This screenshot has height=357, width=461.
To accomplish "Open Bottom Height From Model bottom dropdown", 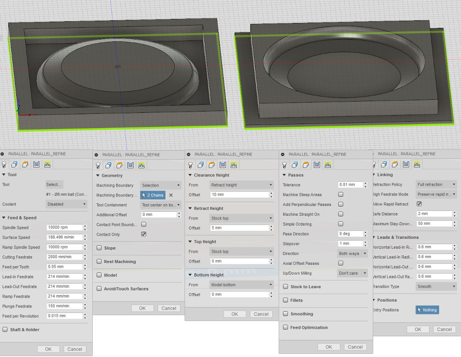I will tap(241, 285).
